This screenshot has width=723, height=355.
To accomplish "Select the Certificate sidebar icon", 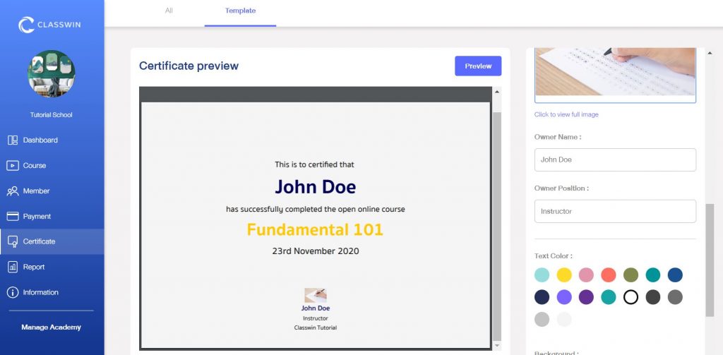I will click(x=12, y=241).
